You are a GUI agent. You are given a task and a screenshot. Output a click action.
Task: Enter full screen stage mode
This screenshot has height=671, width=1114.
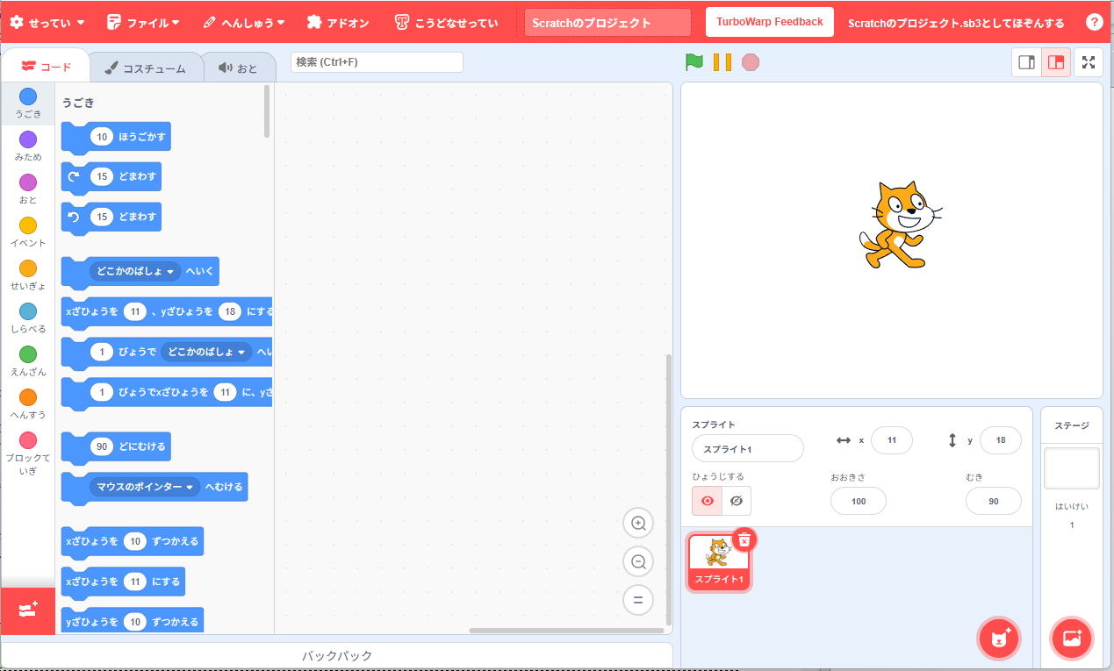[1089, 62]
